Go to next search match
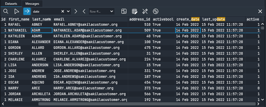 point(76,11)
